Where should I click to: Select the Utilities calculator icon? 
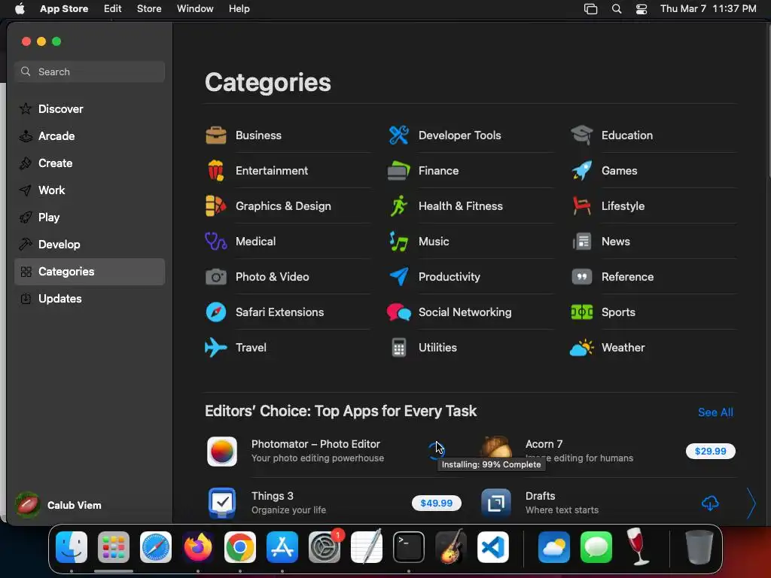click(399, 348)
